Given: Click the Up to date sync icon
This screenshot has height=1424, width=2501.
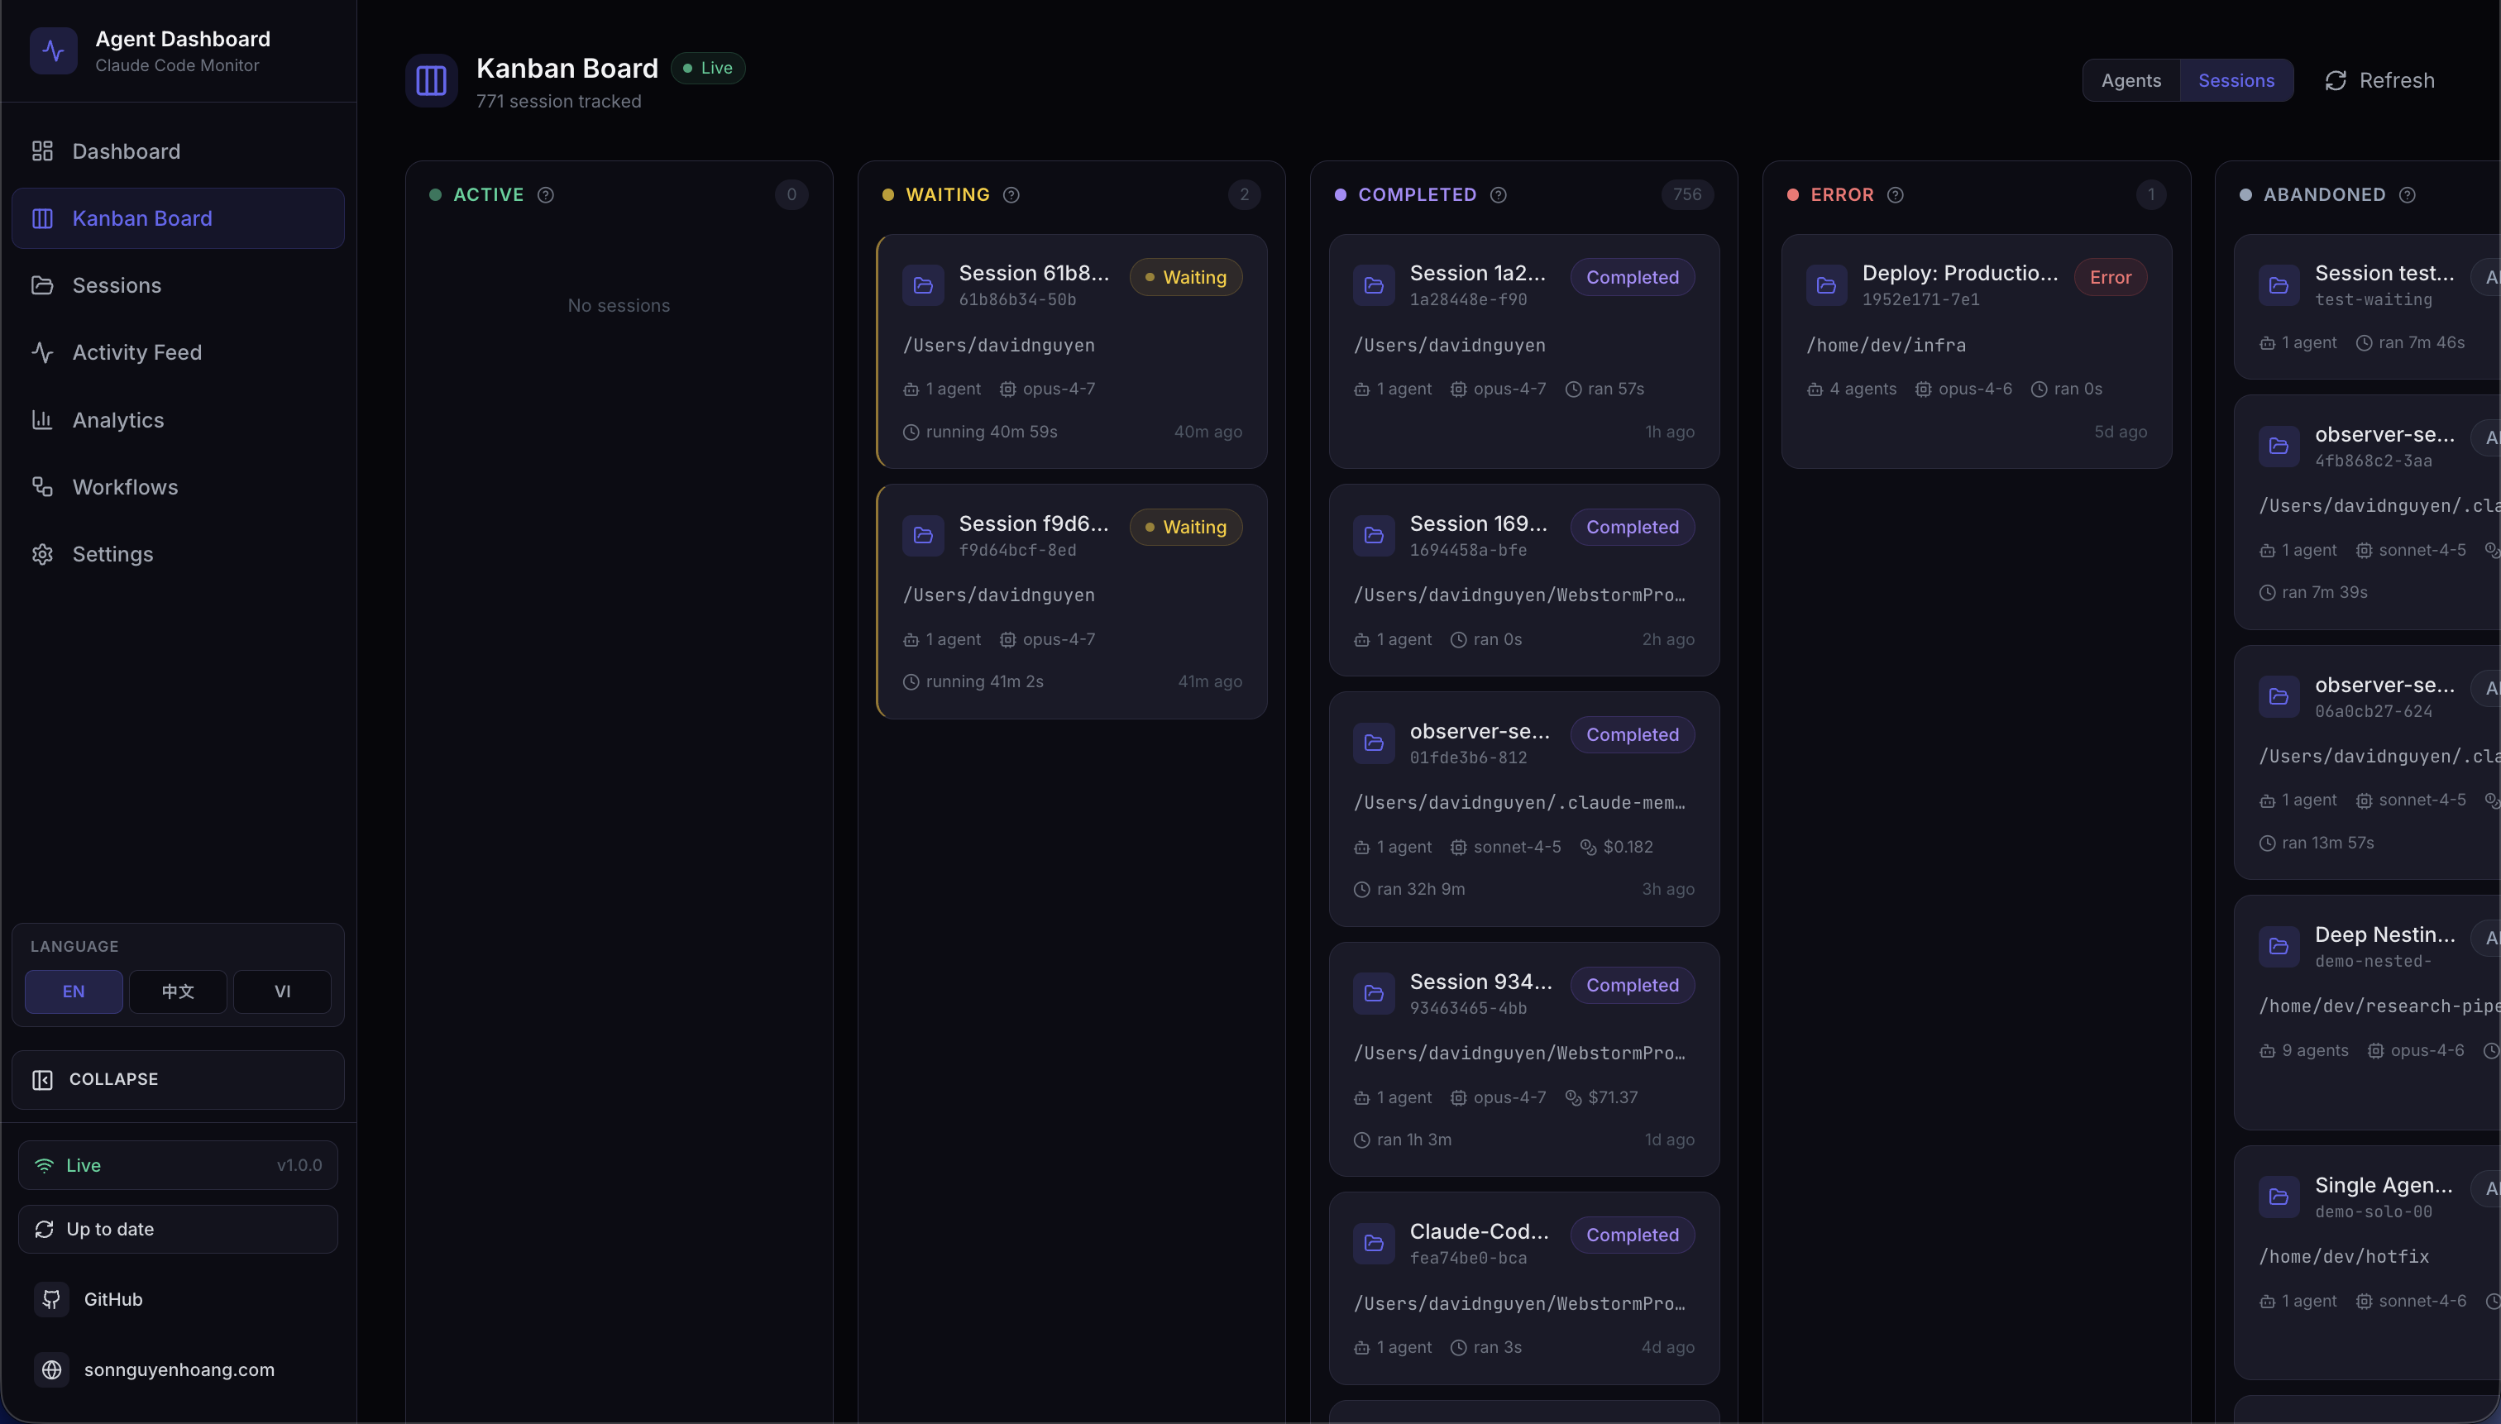Looking at the screenshot, I should tap(44, 1230).
